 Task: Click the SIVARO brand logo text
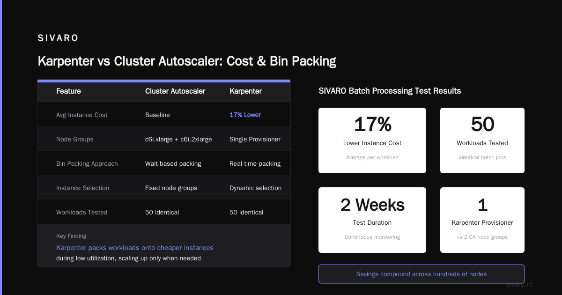point(58,38)
